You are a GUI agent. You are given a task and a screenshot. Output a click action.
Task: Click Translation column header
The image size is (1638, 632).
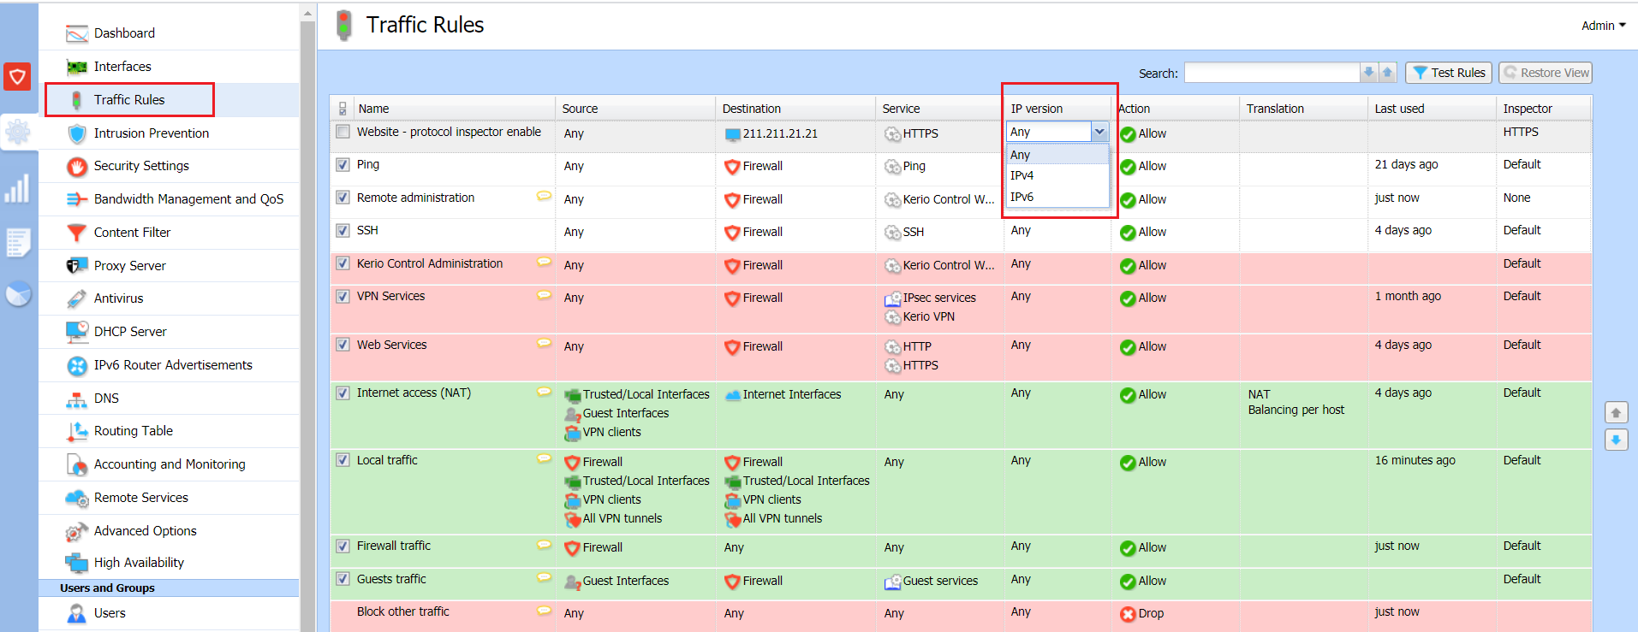(1303, 109)
